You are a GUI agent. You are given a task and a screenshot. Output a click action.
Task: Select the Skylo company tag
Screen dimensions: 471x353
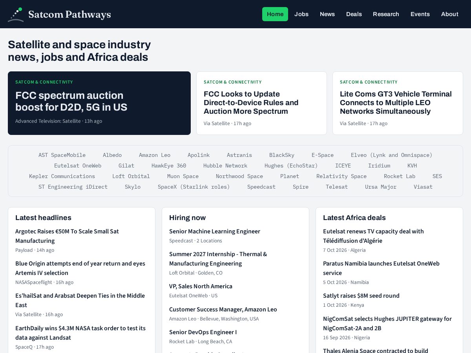(133, 187)
